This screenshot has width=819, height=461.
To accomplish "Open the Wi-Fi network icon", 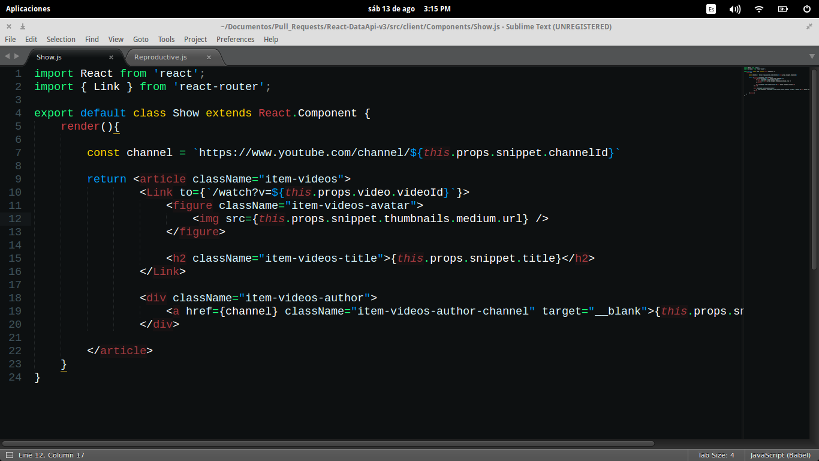I will (x=759, y=8).
